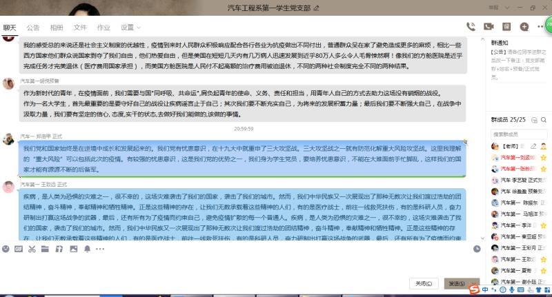Click the invite members plus icon
The image size is (552, 297).
pos(524,27)
